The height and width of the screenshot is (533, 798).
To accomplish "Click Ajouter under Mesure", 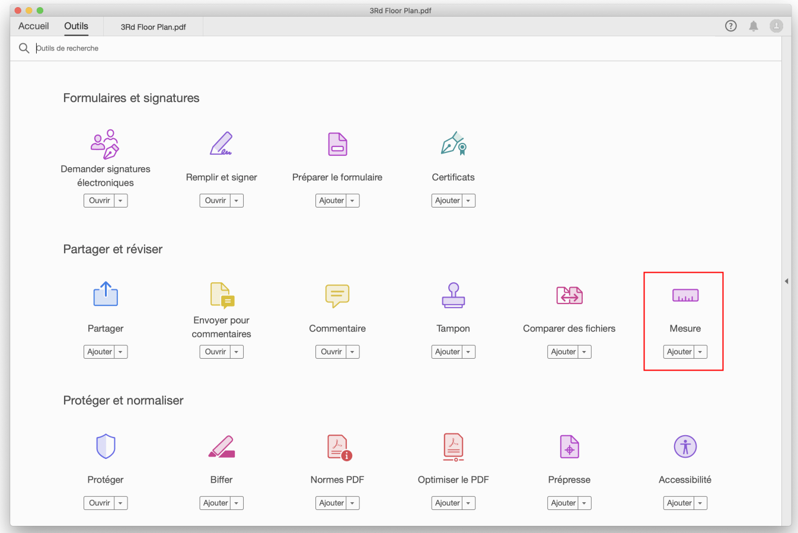I will pos(679,352).
